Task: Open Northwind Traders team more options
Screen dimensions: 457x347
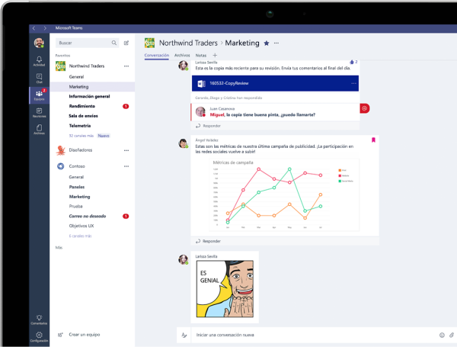Action: tap(126, 66)
